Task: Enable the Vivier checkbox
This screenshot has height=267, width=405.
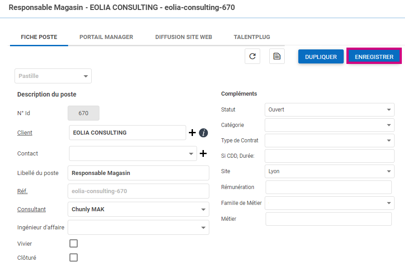Action: tap(74, 243)
